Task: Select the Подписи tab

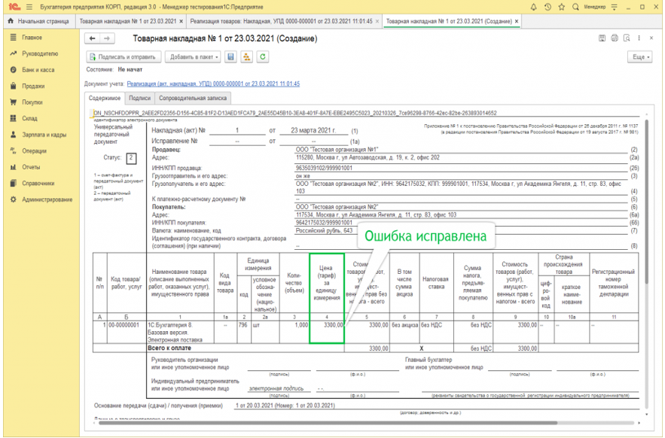Action: (x=139, y=98)
